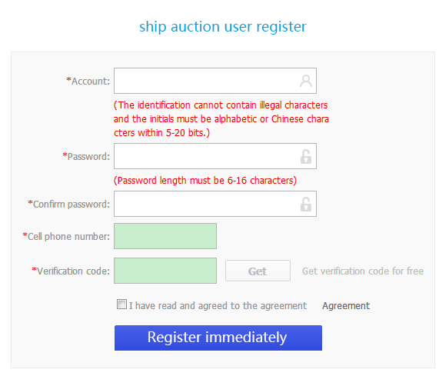Click the red account identification rule text
The width and height of the screenshot is (439, 376).
[x=221, y=118]
